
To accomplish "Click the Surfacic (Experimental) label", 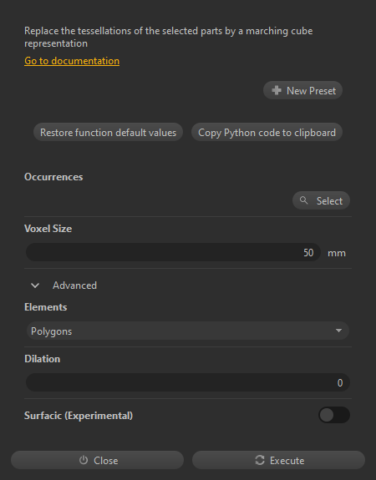I will pos(79,416).
